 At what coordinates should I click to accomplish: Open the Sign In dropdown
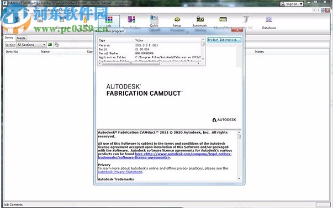pos(292,4)
